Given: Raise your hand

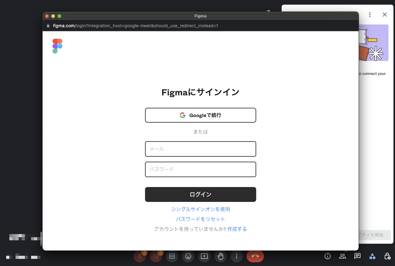Looking at the screenshot, I should coord(220,256).
